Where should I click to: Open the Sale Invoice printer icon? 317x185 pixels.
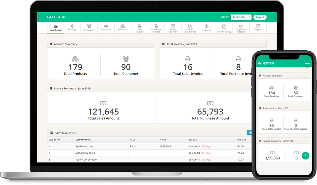(x=139, y=28)
